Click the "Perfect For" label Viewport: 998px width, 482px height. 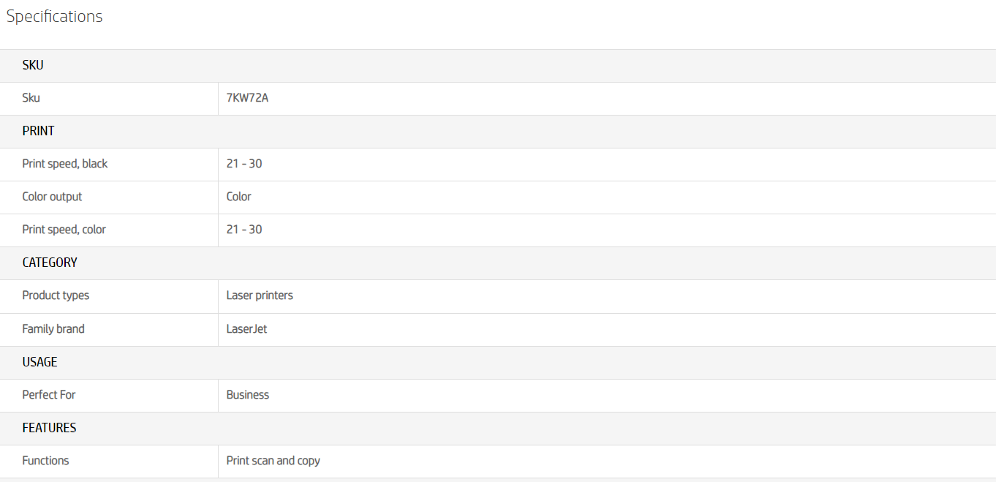pyautogui.click(x=49, y=395)
